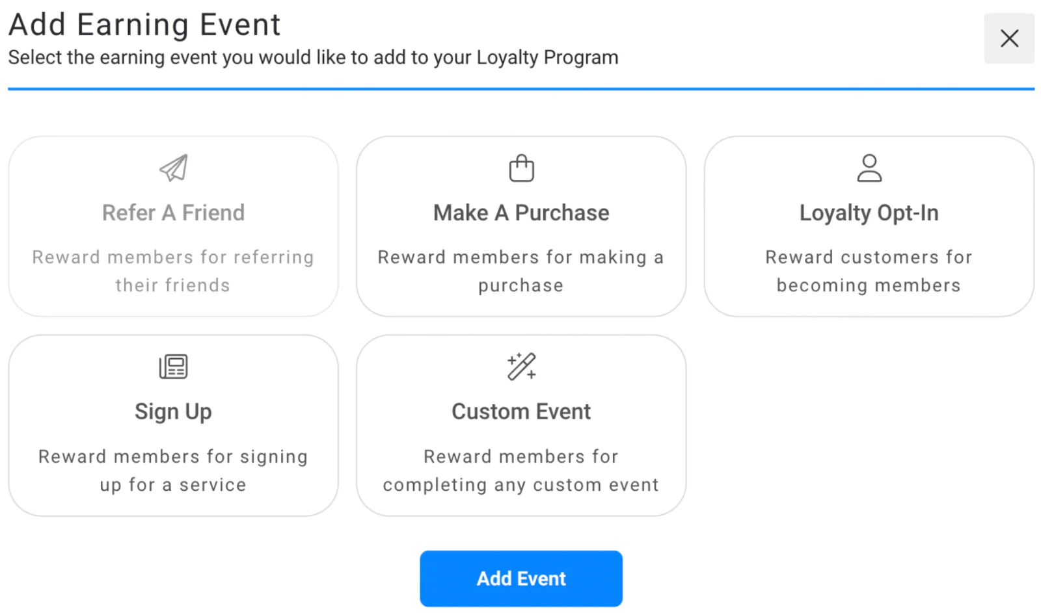Click the paper plane Refer A Friend icon

coord(173,168)
